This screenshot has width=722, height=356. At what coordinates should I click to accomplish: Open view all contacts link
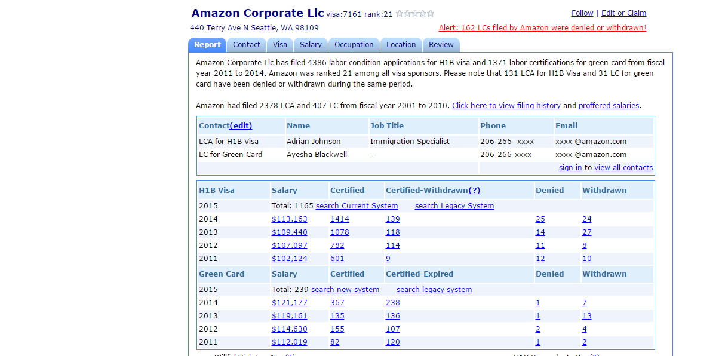point(623,168)
